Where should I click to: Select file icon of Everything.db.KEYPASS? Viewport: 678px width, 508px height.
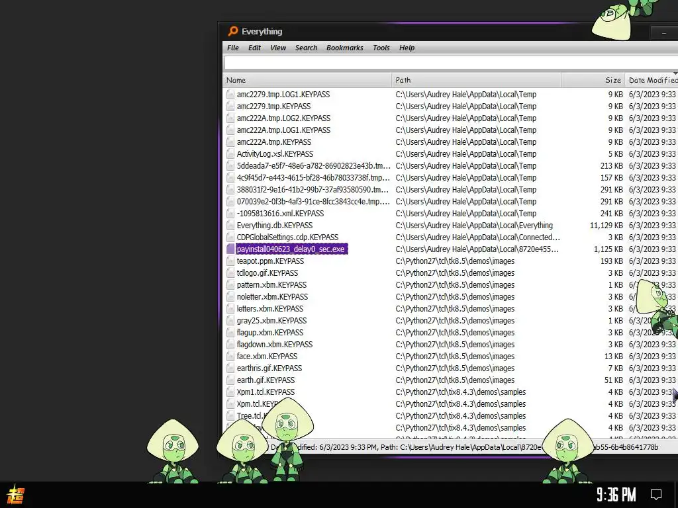(x=230, y=225)
